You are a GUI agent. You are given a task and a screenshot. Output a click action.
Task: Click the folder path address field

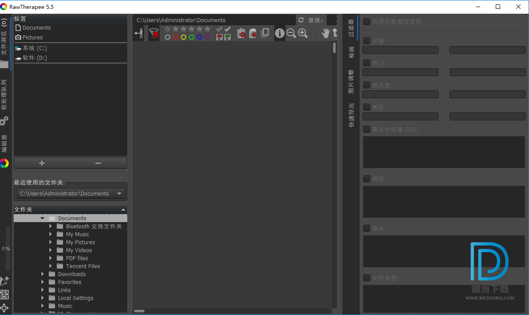(x=214, y=20)
